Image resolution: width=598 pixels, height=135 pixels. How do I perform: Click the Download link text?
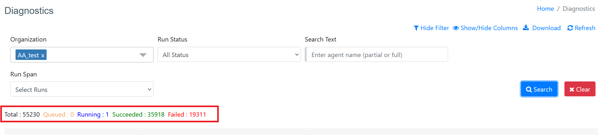point(546,28)
